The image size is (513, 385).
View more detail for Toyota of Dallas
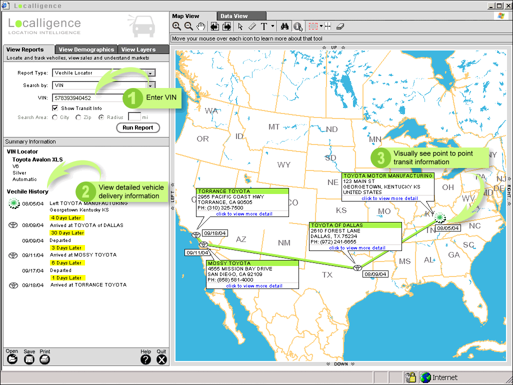coord(357,248)
